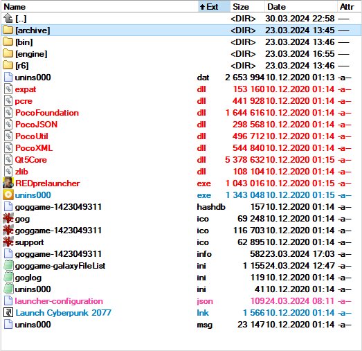
Task: Click the archive folder icon
Action: [8, 30]
